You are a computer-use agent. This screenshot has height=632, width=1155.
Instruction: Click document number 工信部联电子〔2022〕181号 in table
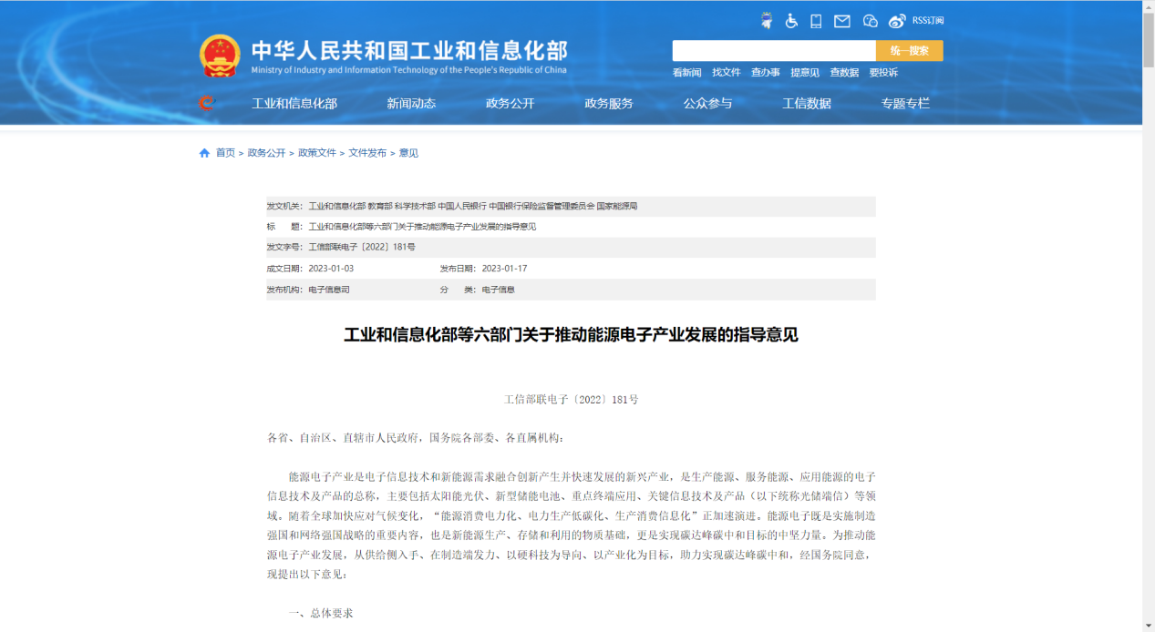tap(362, 248)
